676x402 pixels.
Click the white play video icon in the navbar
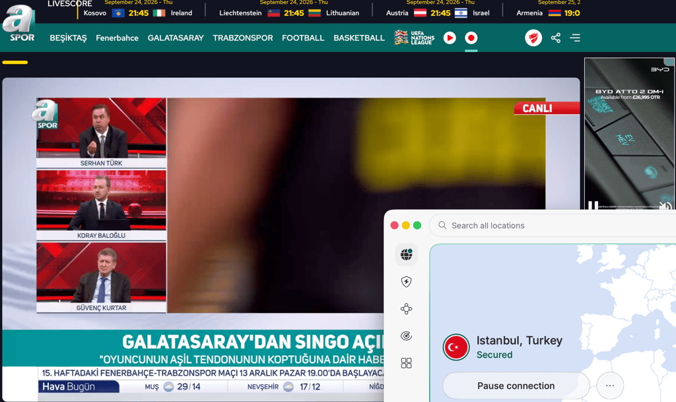450,38
